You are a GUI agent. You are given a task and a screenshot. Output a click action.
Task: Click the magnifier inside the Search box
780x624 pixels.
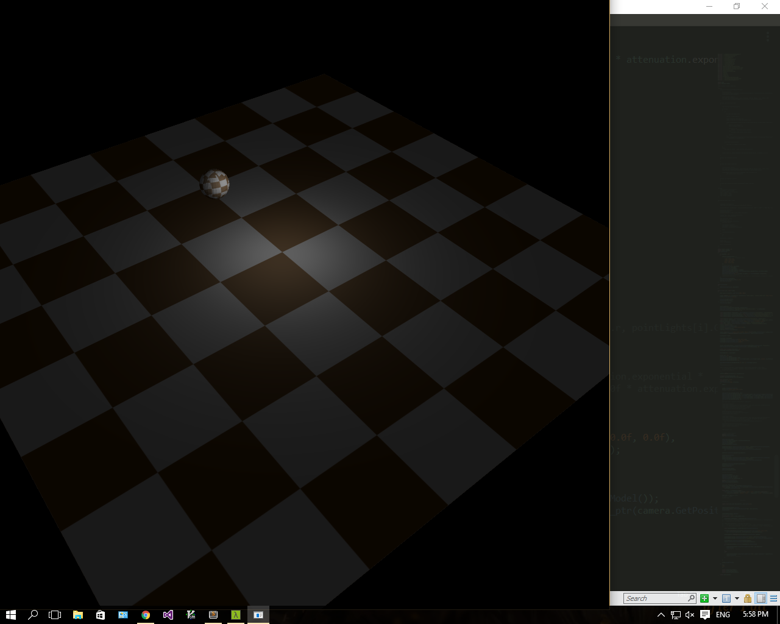[691, 598]
